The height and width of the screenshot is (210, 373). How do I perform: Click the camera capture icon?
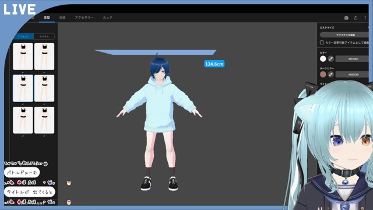click(346, 18)
